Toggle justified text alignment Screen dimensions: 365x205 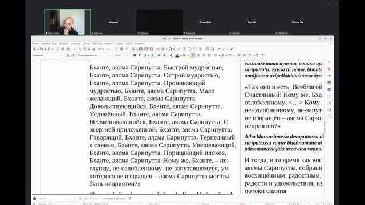point(209,55)
